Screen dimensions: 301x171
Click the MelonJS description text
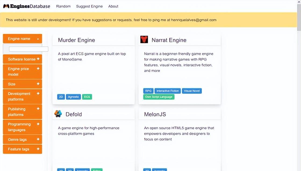tap(179, 133)
